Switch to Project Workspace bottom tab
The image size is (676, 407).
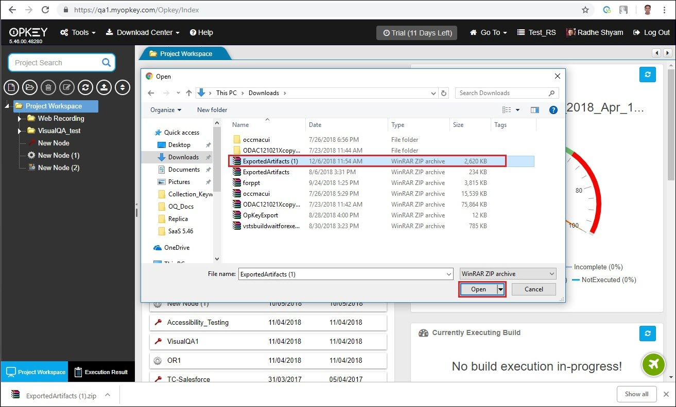click(34, 372)
